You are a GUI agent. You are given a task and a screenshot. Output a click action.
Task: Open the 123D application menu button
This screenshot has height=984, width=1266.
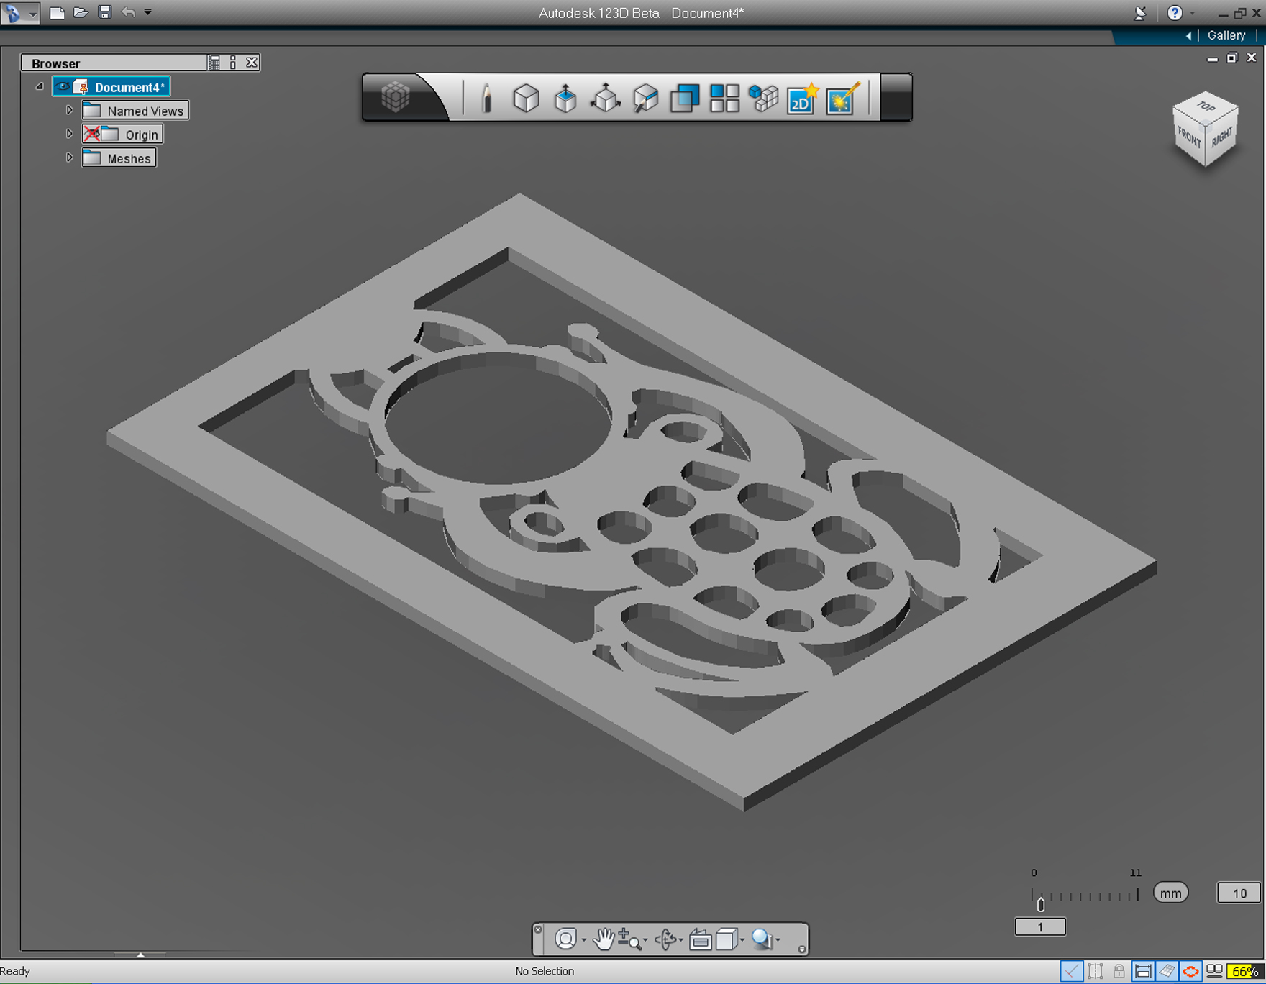tap(19, 13)
